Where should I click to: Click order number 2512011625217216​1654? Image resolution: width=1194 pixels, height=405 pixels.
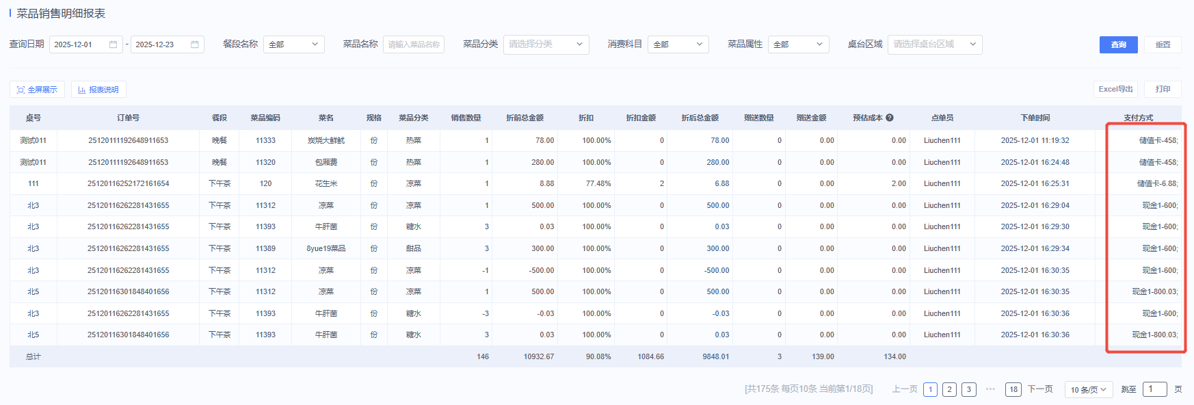(128, 183)
